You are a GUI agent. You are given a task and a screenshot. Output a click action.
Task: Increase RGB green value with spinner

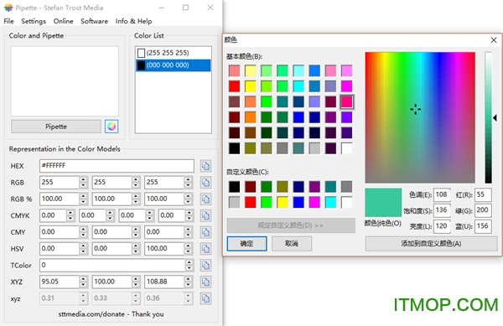[136, 179]
